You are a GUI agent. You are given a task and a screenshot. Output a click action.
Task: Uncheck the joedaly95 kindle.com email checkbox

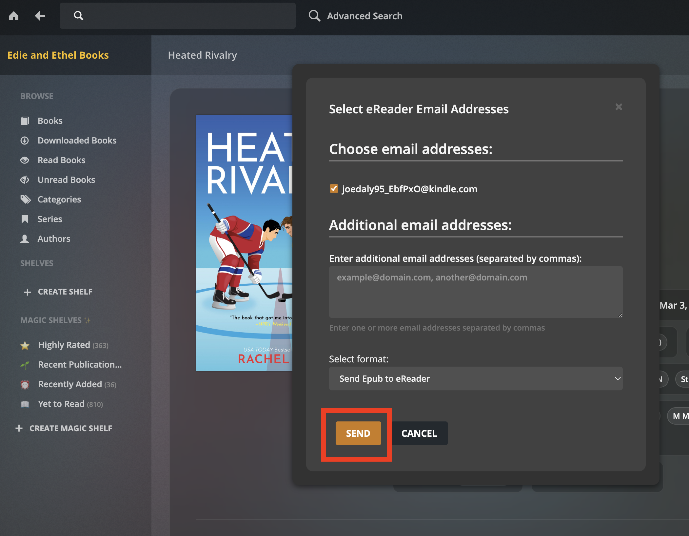click(x=334, y=189)
